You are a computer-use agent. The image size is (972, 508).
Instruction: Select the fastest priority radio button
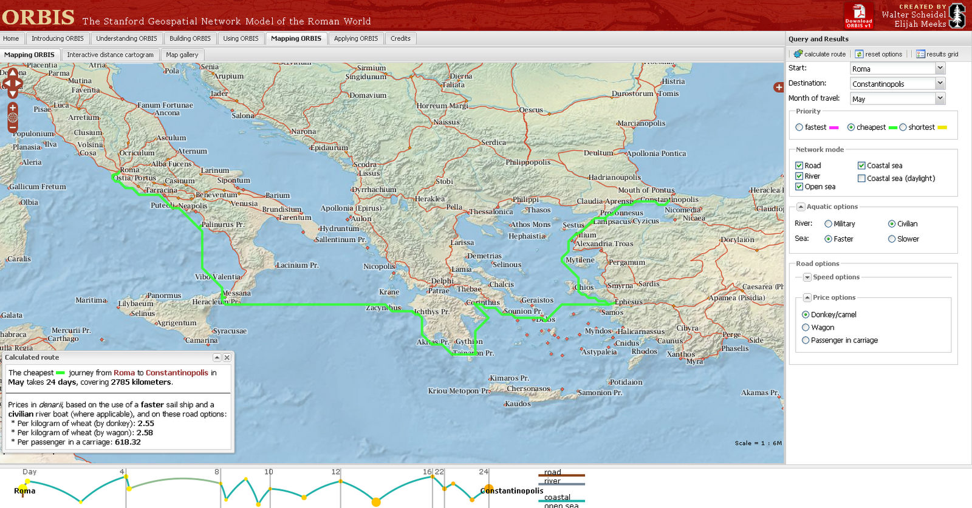tap(799, 127)
